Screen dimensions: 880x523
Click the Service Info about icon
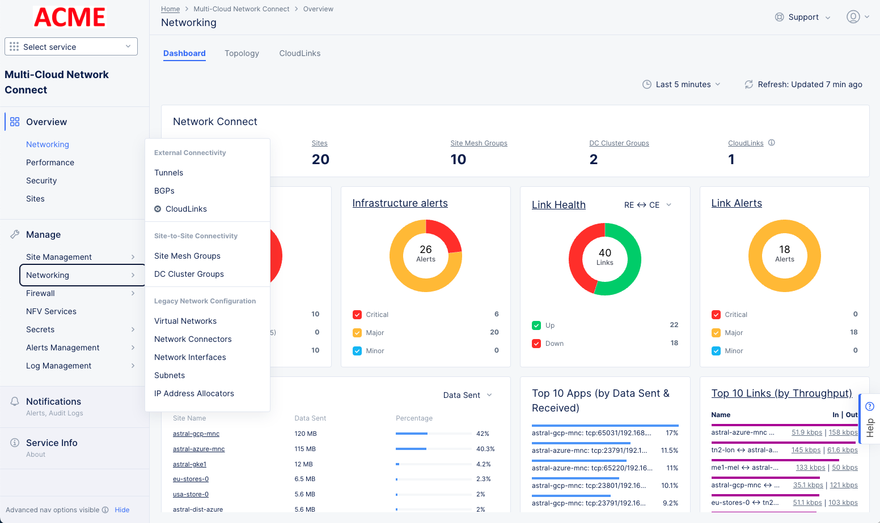(x=14, y=442)
